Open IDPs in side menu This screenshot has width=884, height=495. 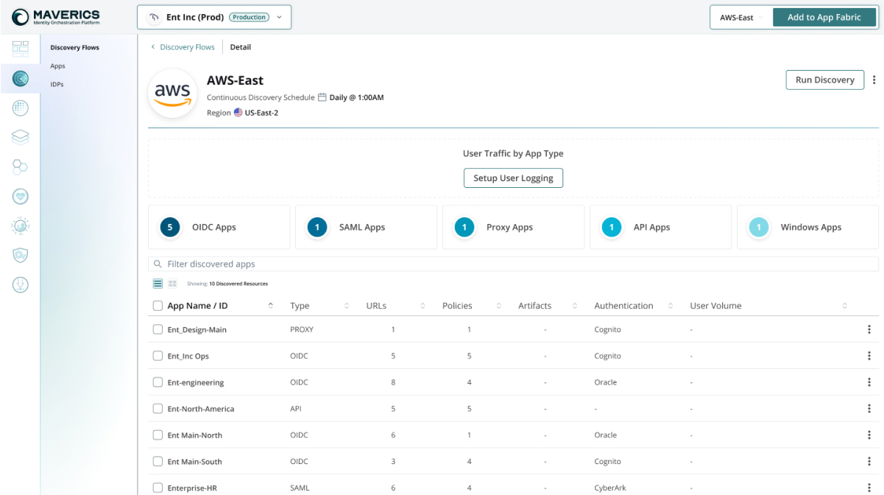[57, 84]
